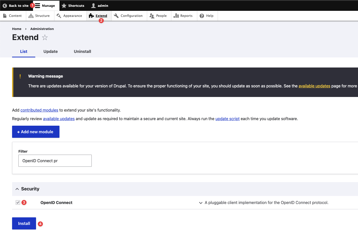Image resolution: width=358 pixels, height=237 pixels.
Task: Uncheck the OpenID Connect module checkbox
Action: [x=18, y=202]
